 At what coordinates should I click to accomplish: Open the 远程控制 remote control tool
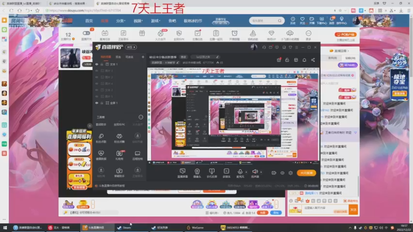[x=137, y=153]
